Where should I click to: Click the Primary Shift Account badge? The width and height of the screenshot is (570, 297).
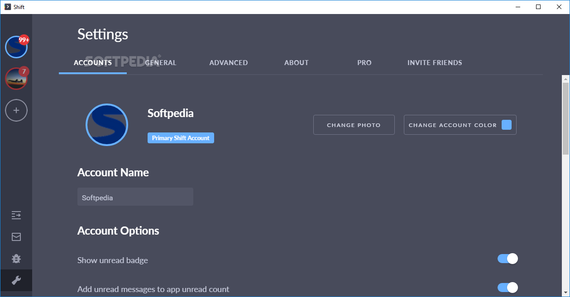[181, 138]
